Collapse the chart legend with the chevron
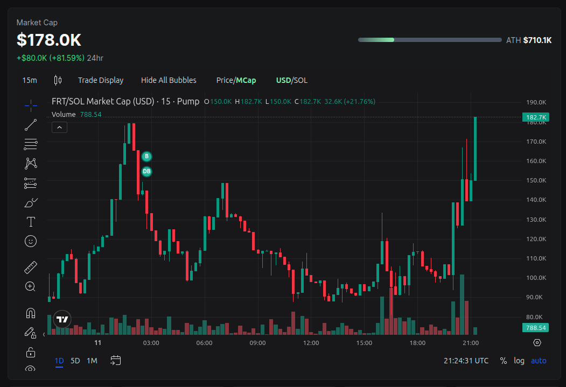 (x=59, y=127)
